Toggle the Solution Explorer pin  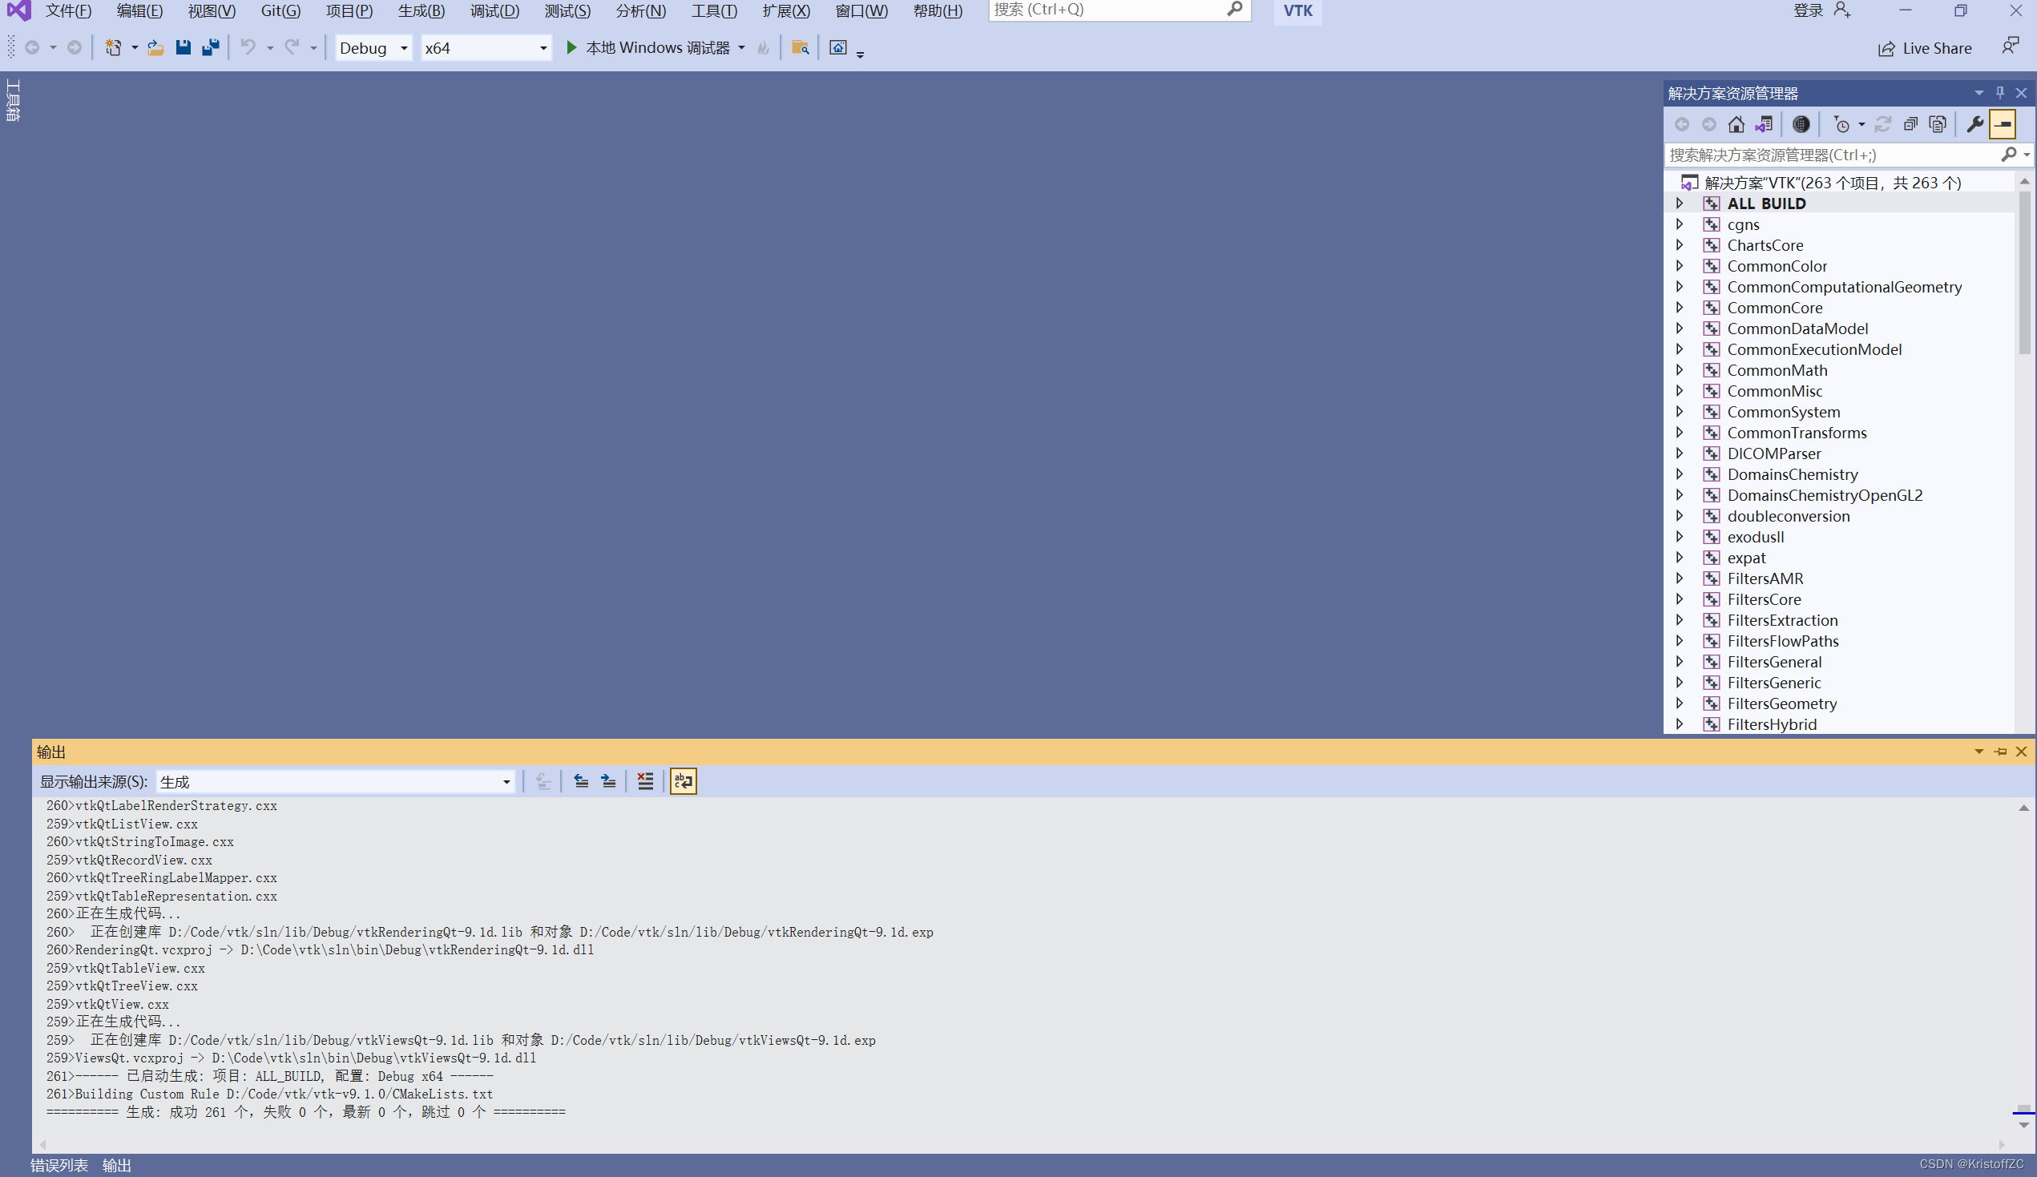(x=2000, y=92)
